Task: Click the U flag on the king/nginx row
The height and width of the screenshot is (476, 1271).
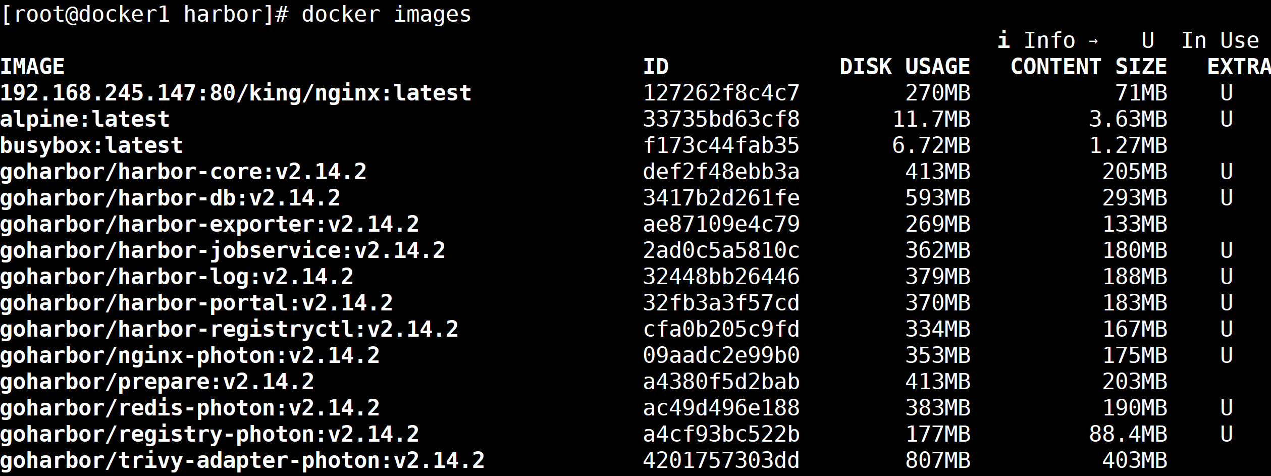Action: (1227, 93)
